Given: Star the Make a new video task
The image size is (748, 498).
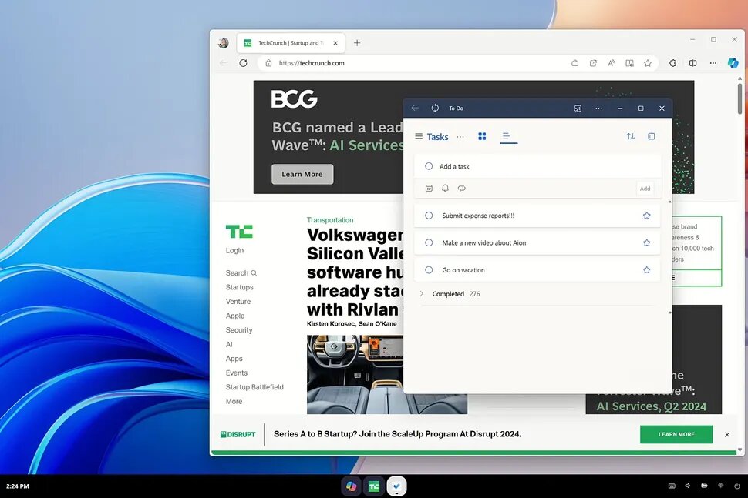Looking at the screenshot, I should (647, 242).
